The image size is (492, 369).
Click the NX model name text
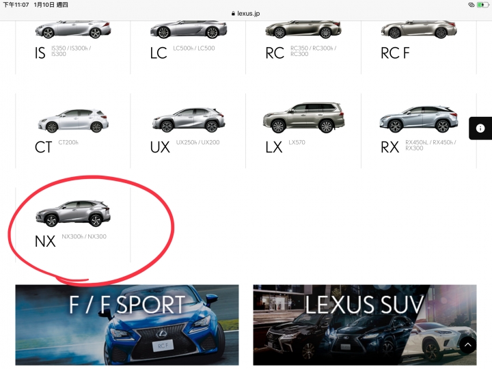coord(45,241)
